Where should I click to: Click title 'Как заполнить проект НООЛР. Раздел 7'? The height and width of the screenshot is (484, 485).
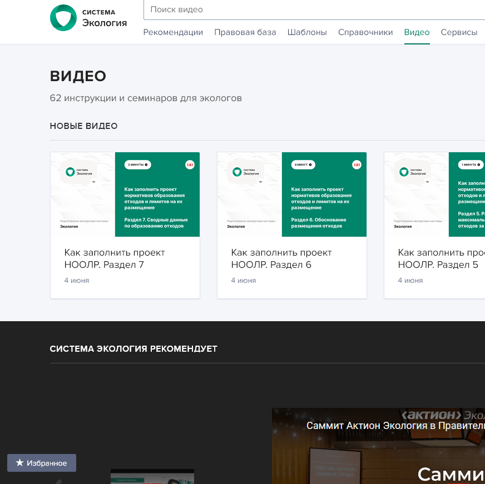click(x=115, y=258)
